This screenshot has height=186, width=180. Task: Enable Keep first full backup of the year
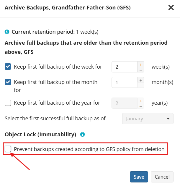8,103
